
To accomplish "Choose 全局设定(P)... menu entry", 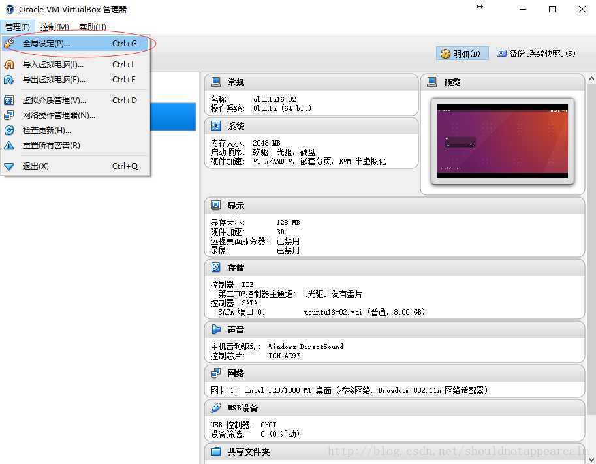I will [75, 43].
